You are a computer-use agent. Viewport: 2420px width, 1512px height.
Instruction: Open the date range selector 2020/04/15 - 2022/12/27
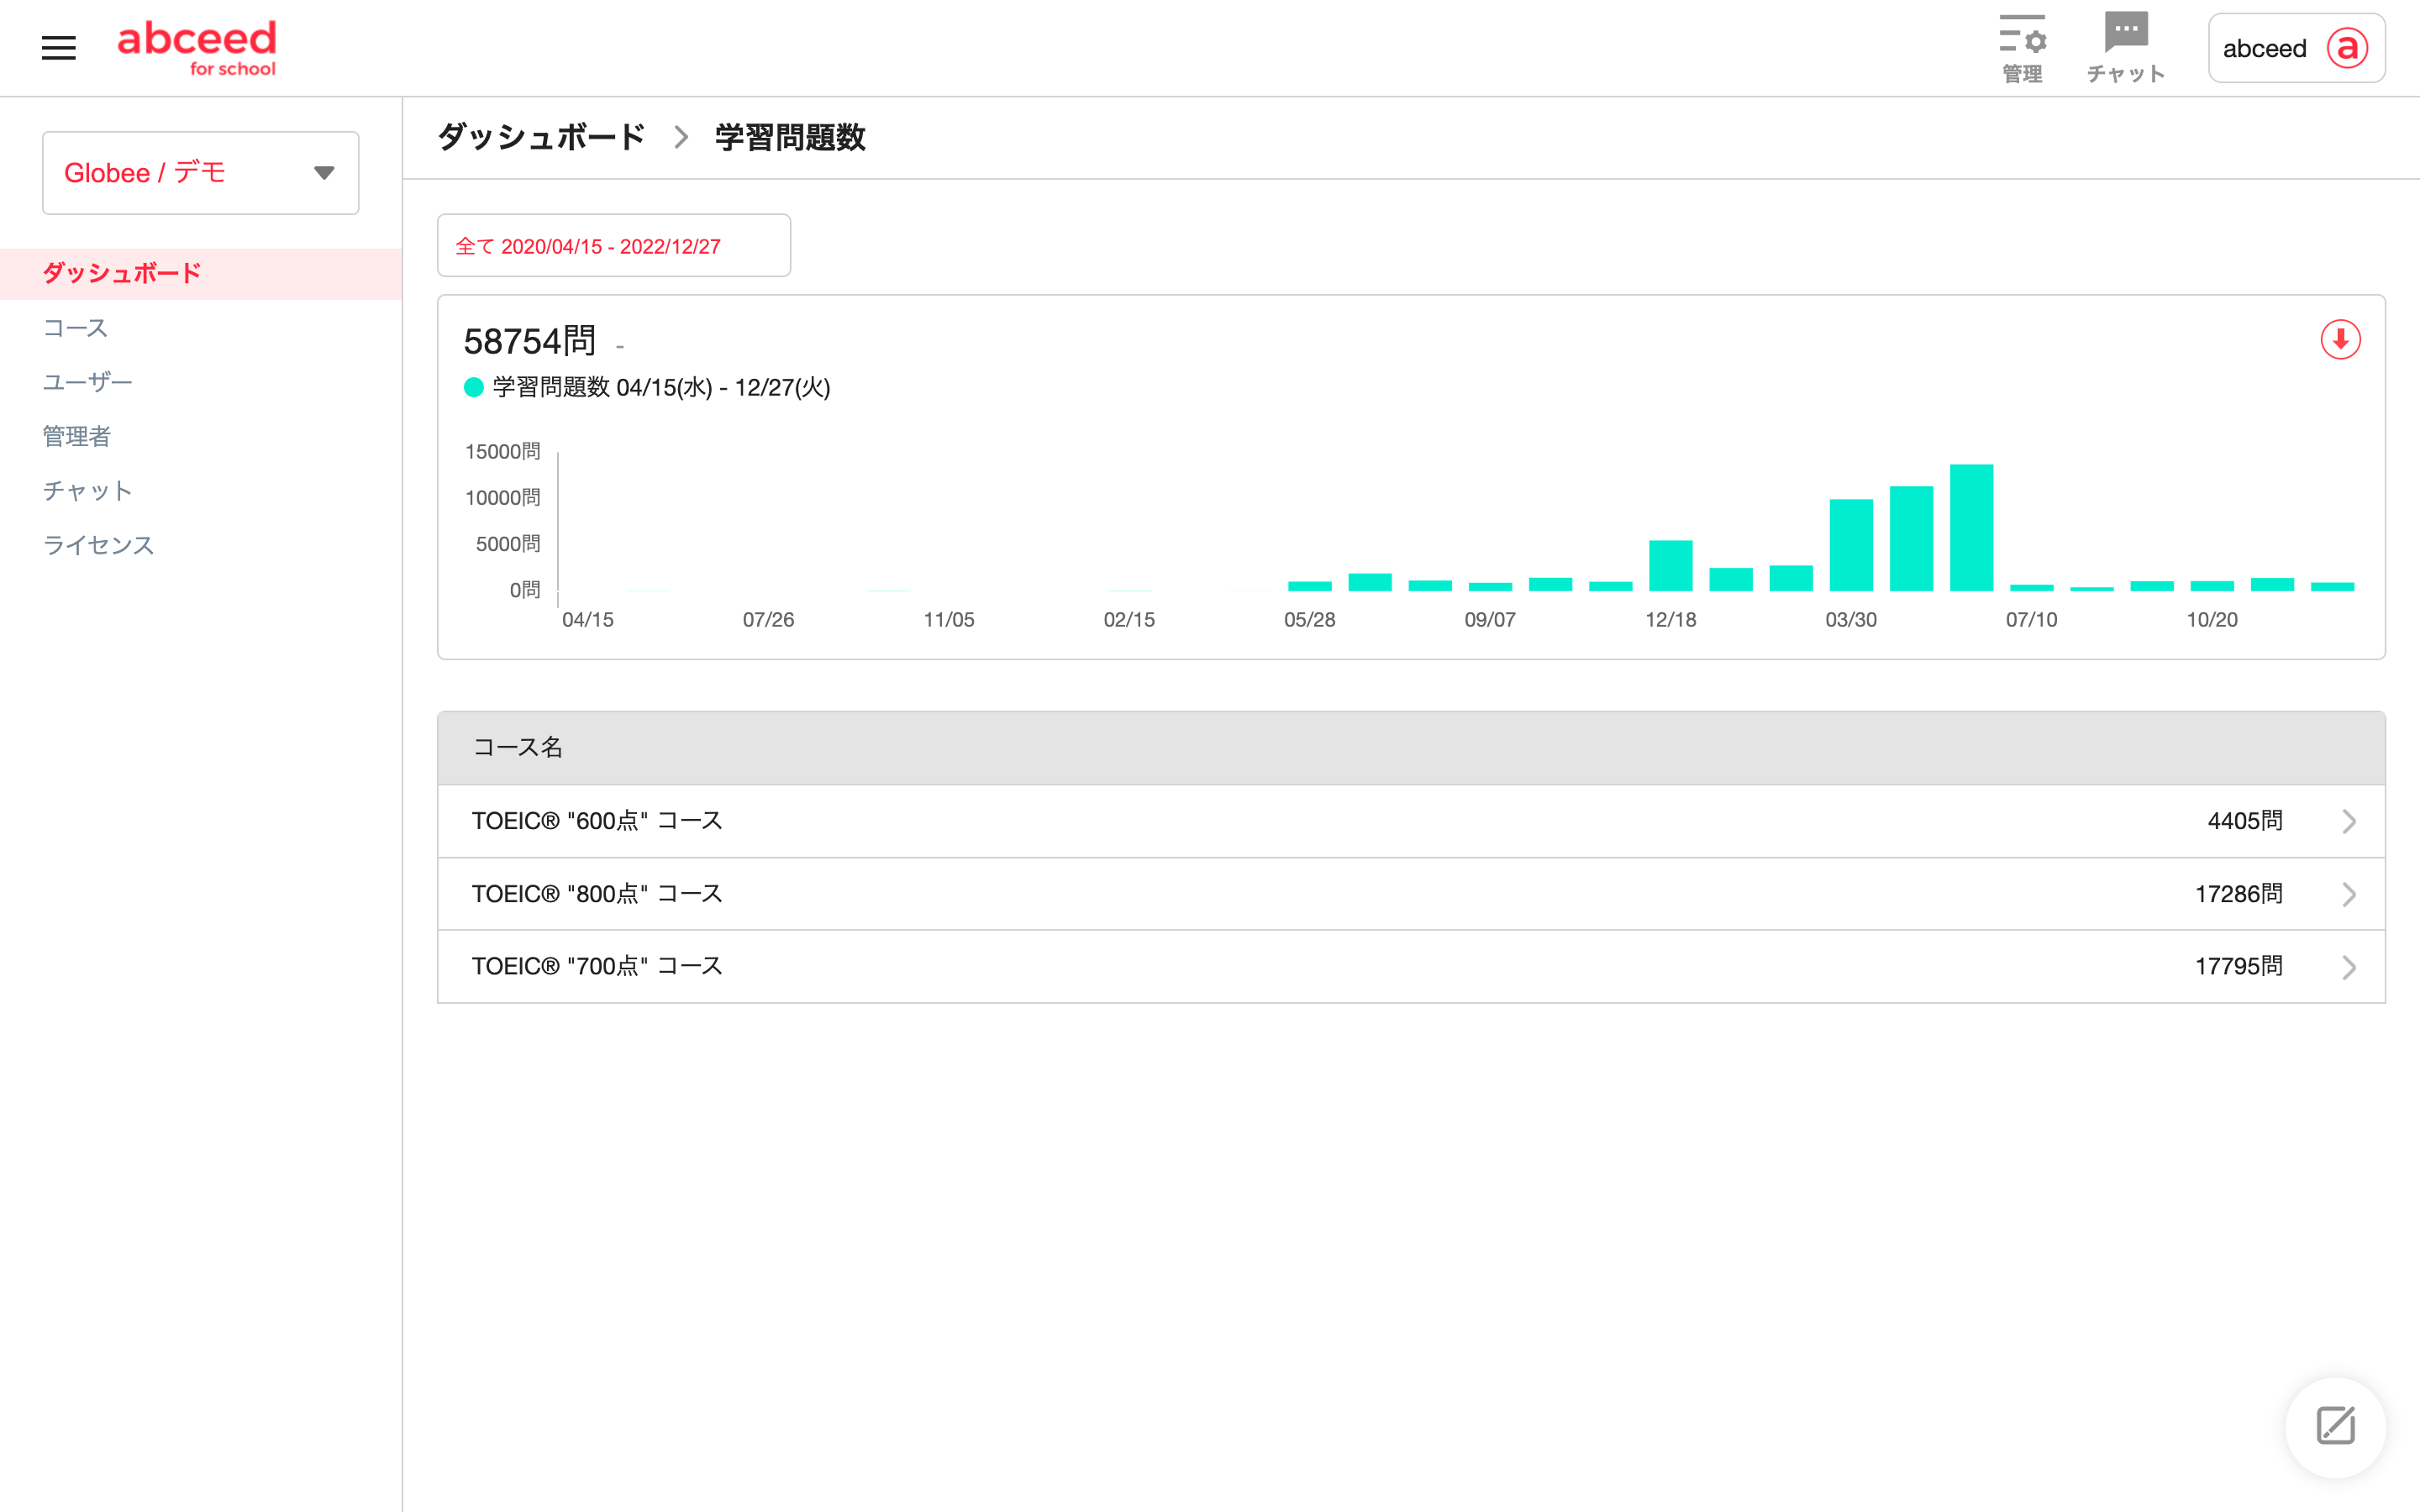pos(613,246)
